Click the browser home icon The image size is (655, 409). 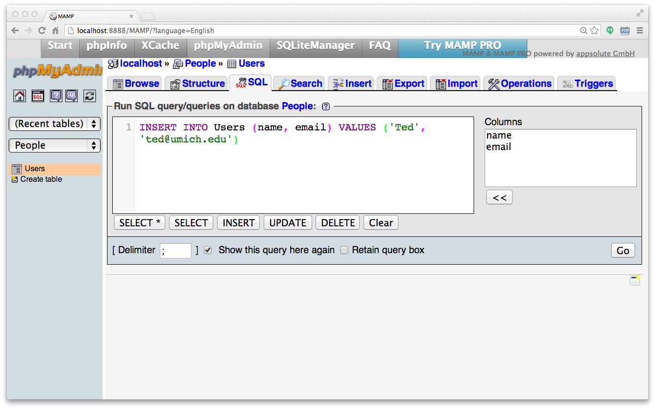point(56,31)
